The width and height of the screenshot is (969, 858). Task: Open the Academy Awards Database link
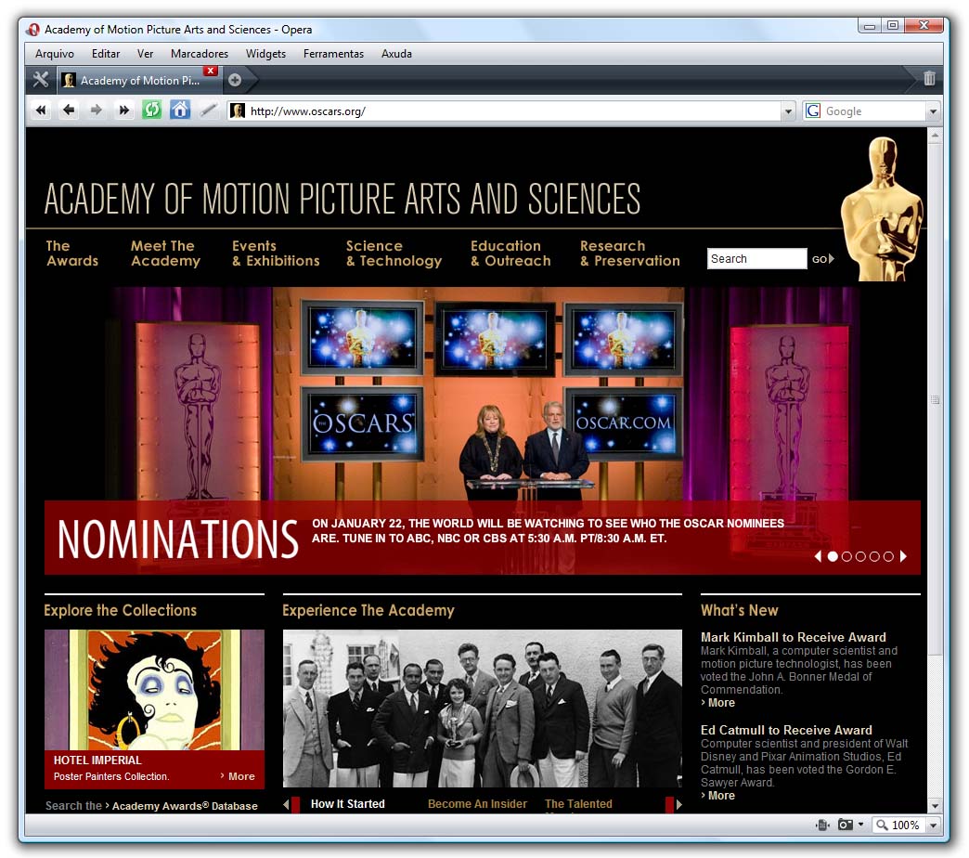coord(185,806)
